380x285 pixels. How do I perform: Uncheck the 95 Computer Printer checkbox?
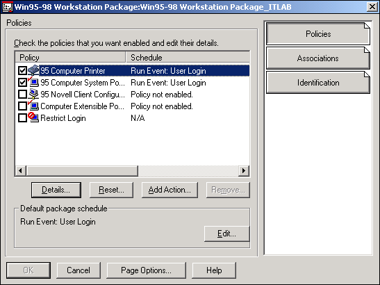[x=22, y=71]
